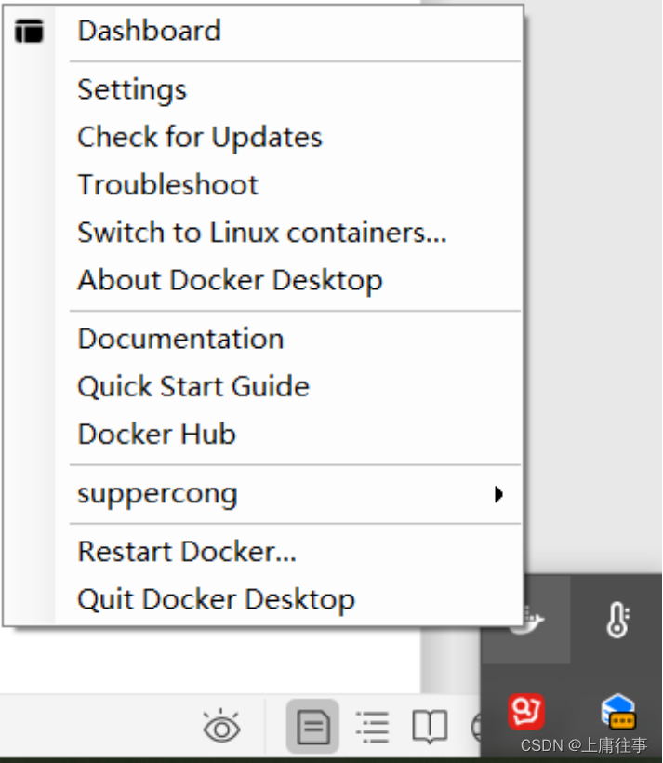Open the red tray application icon
Screen dimensions: 663x763
coord(526,712)
